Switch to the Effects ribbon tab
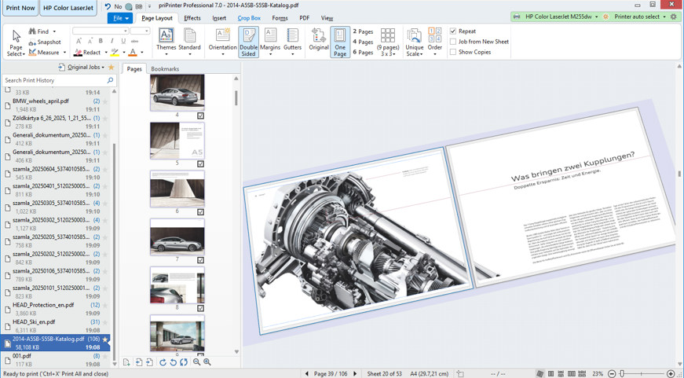This screenshot has height=378, width=684. [x=192, y=18]
